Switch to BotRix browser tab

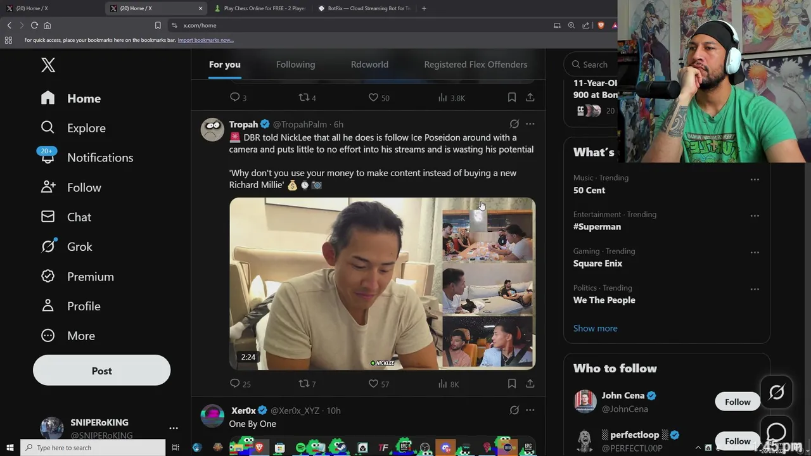pos(364,8)
